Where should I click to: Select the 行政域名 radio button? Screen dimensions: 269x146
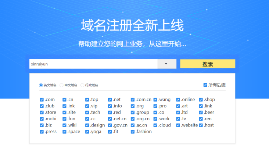(x=82, y=85)
